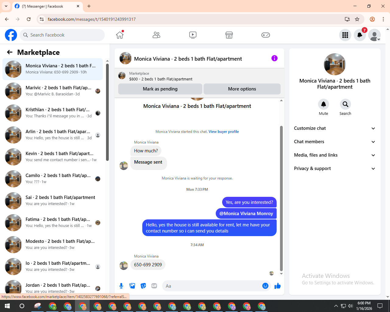Open the Chrome profile icon
This screenshot has height=312, width=390.
coord(372,19)
